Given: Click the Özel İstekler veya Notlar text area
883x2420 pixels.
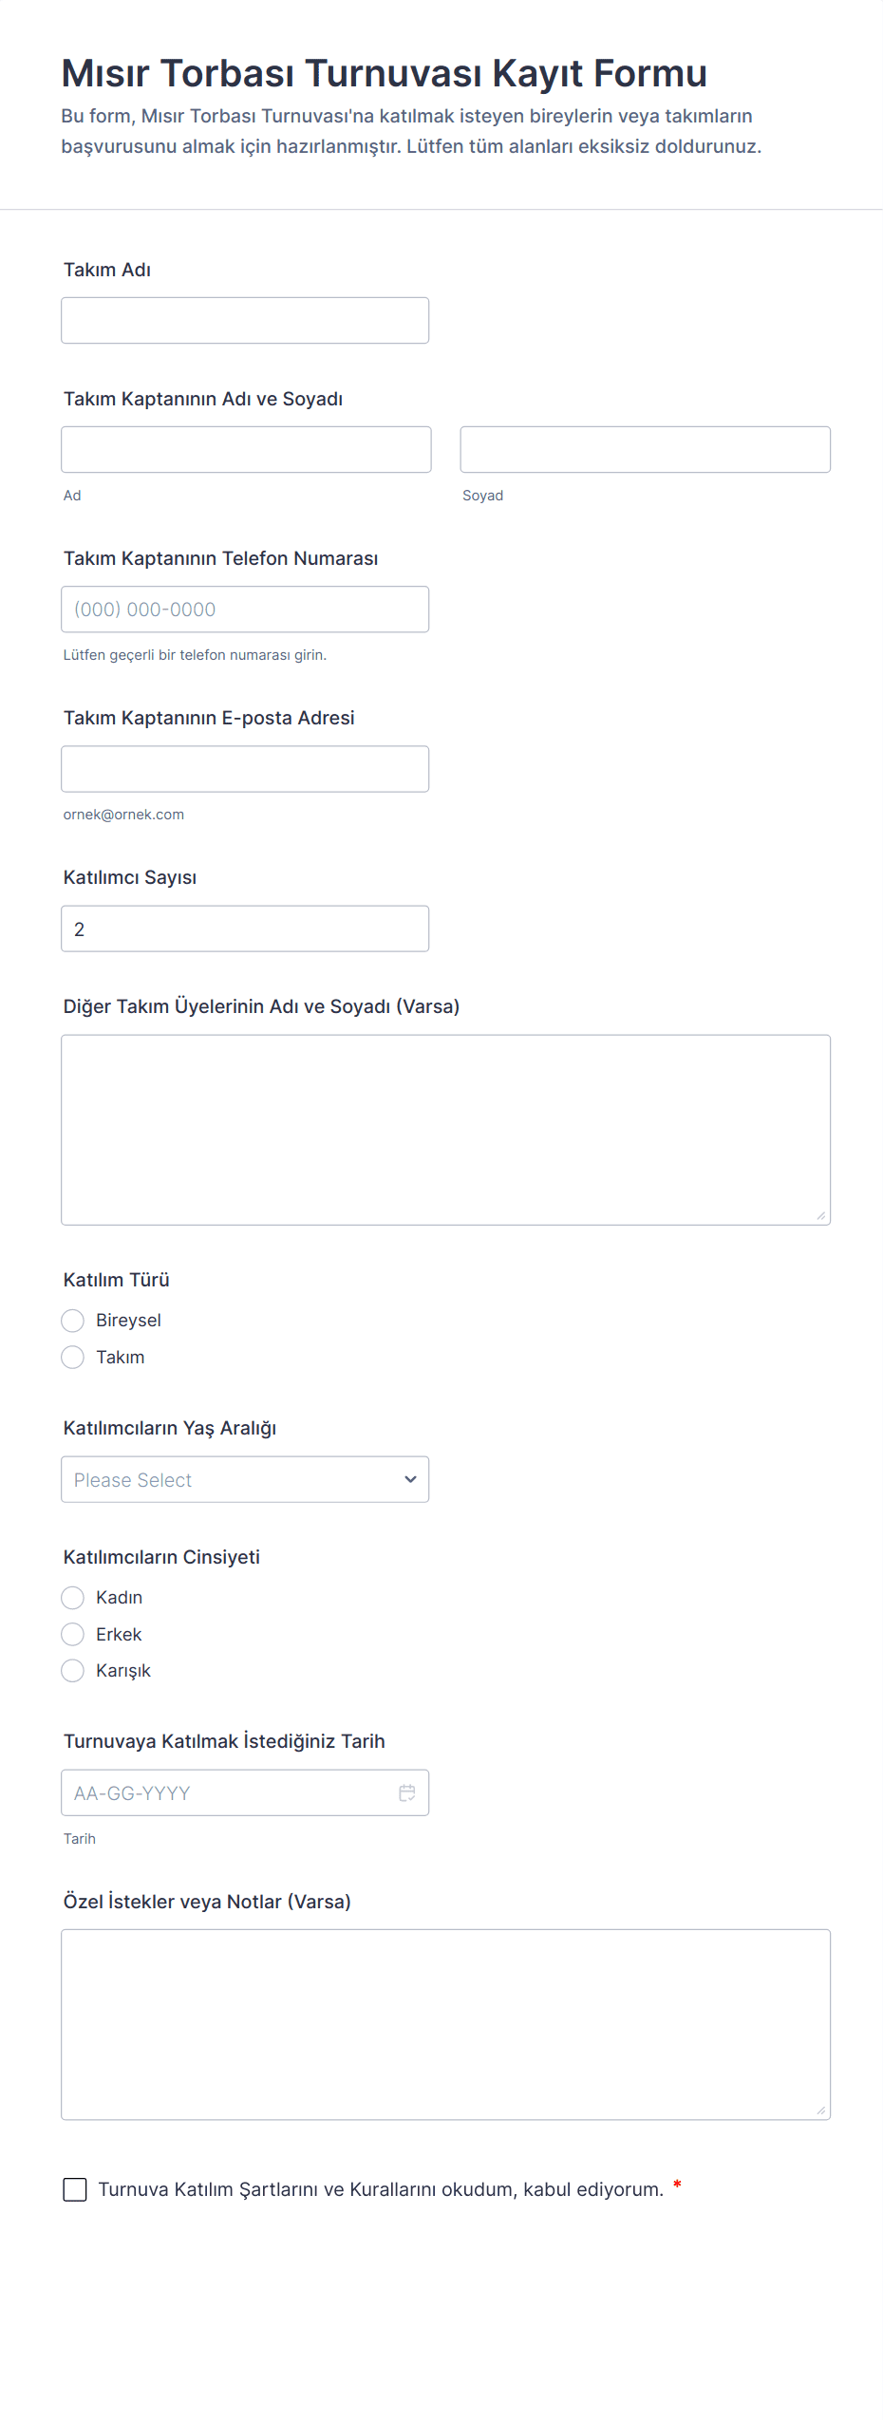Looking at the screenshot, I should tap(445, 2024).
